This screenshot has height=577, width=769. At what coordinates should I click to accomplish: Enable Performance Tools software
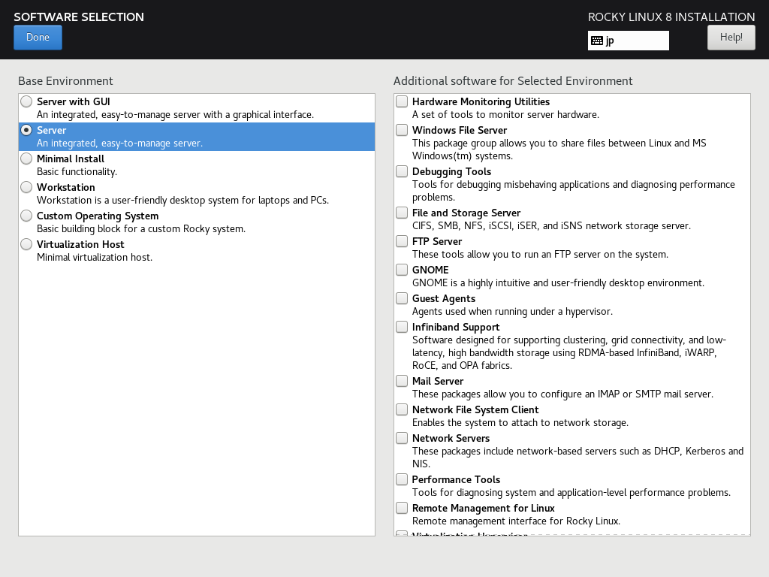point(401,479)
